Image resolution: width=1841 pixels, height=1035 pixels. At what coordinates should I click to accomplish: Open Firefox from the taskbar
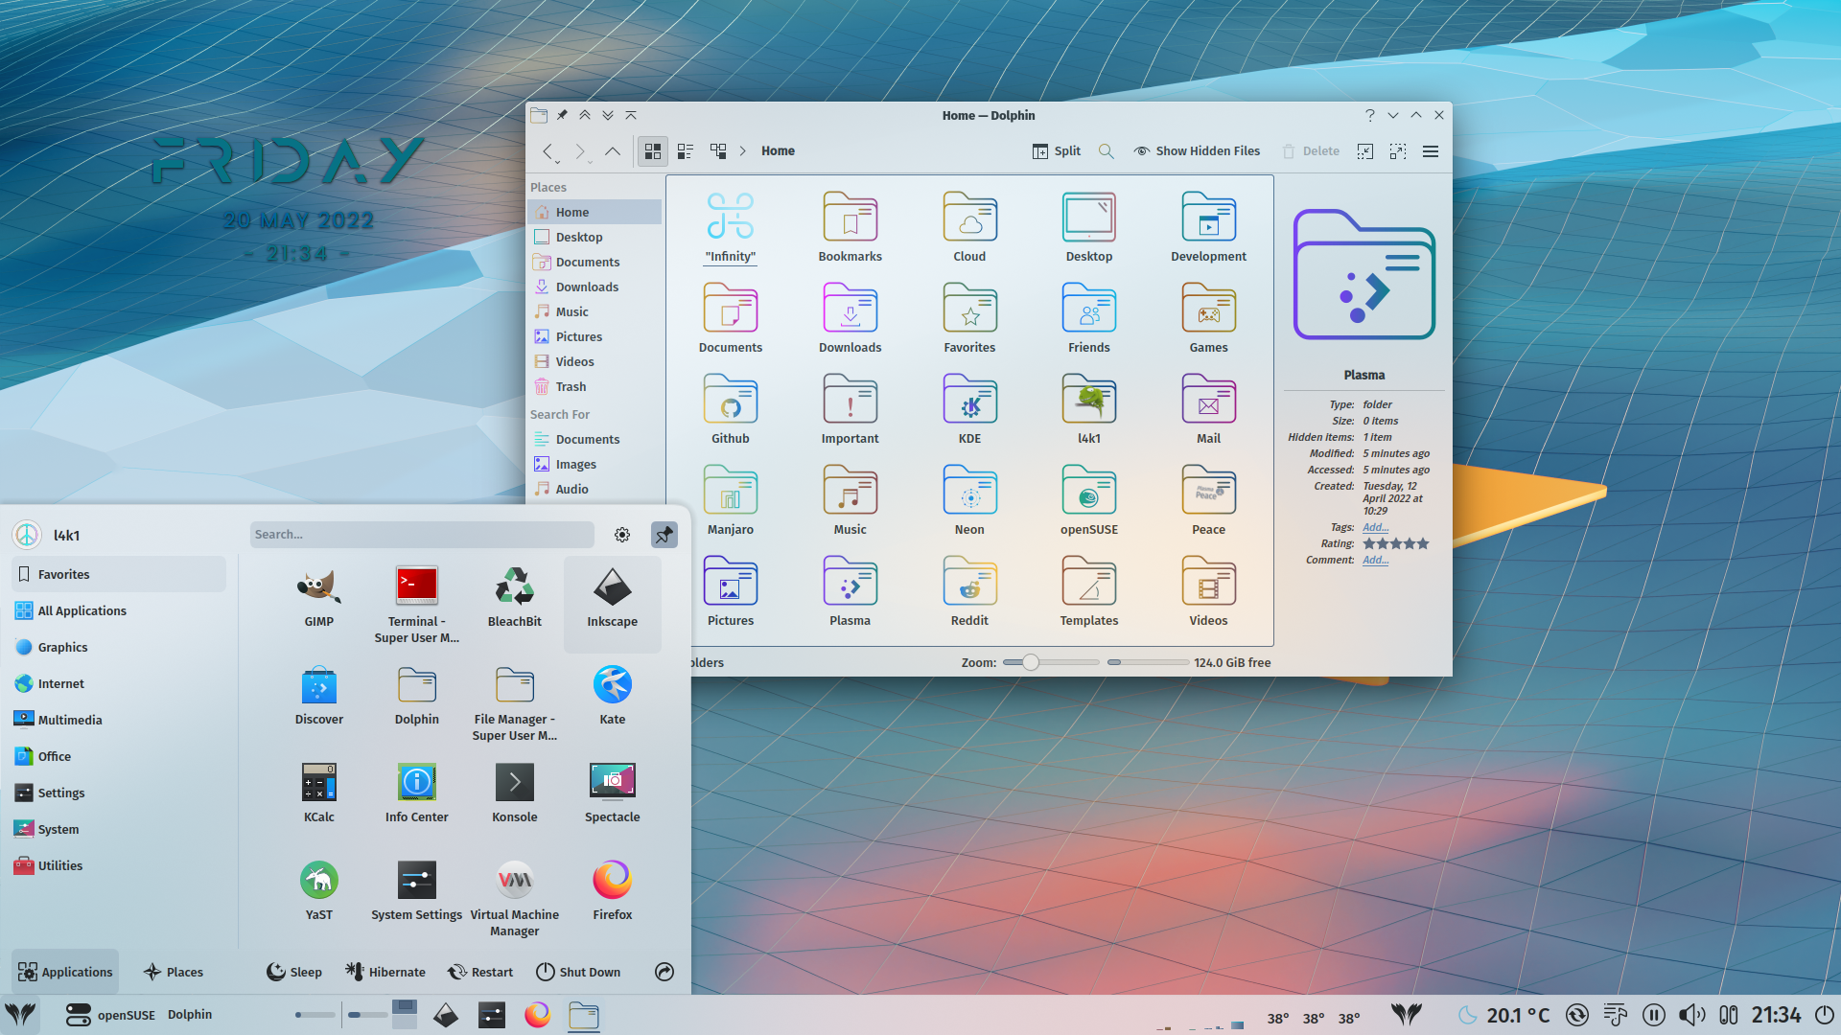tap(538, 1014)
